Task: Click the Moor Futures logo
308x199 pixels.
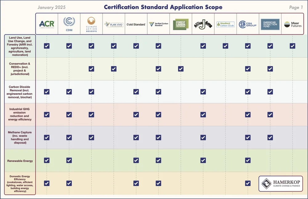Action: point(293,24)
